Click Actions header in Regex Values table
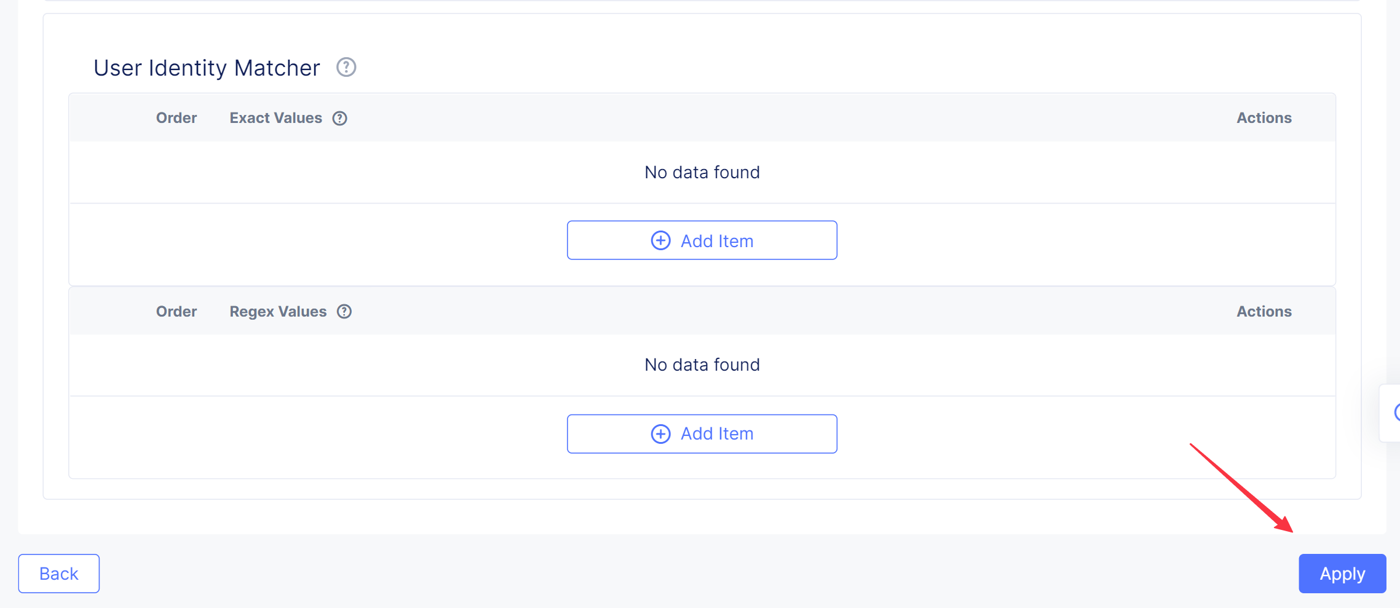 point(1264,312)
